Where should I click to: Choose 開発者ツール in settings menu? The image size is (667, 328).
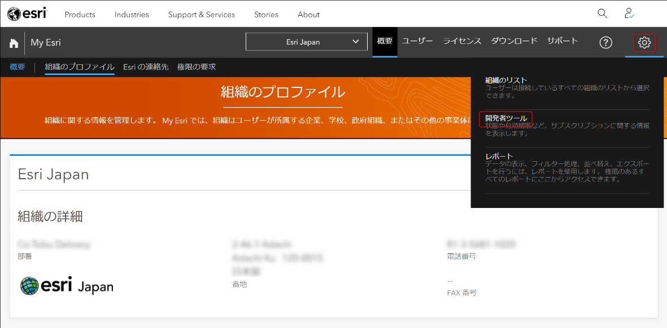(506, 118)
